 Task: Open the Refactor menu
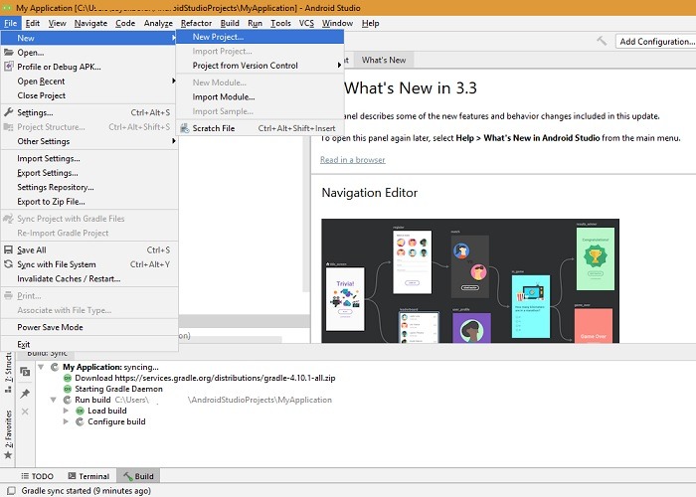(x=196, y=23)
